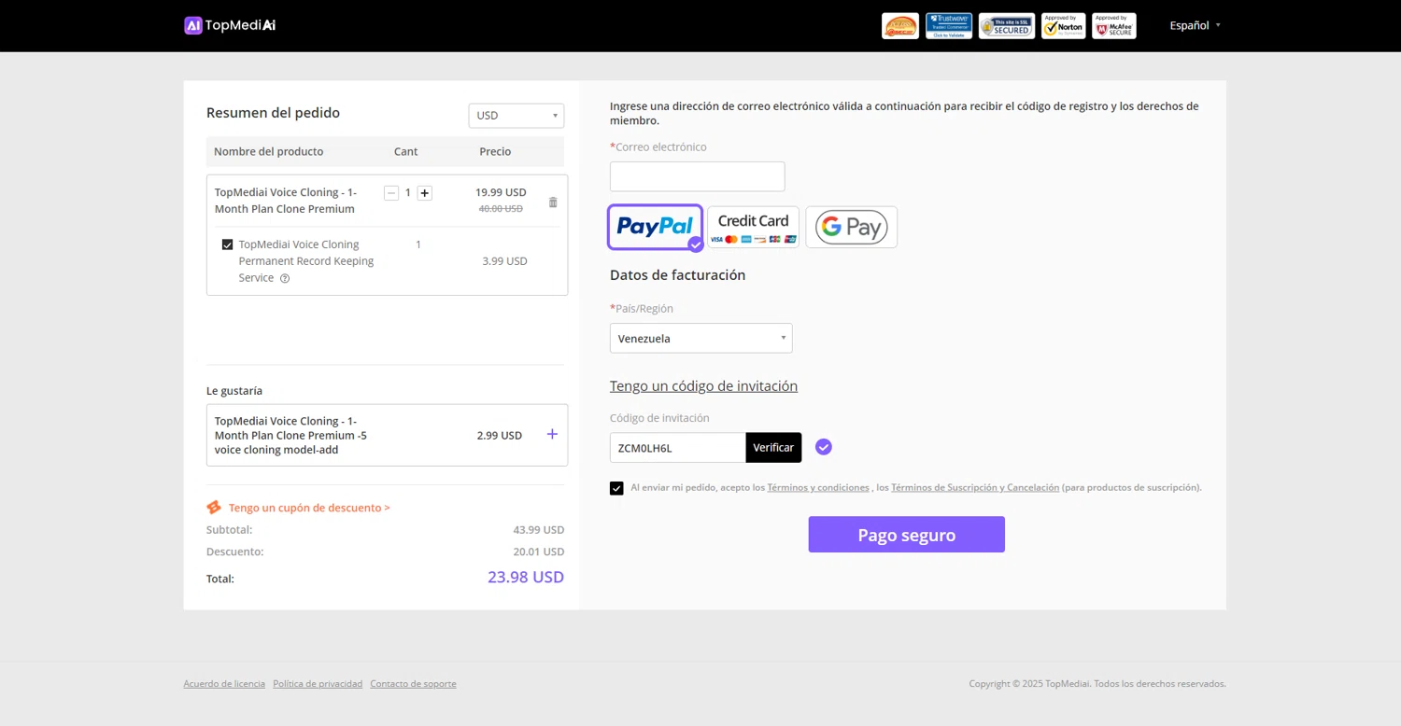Click the '19.99 USD' product price

tap(501, 192)
